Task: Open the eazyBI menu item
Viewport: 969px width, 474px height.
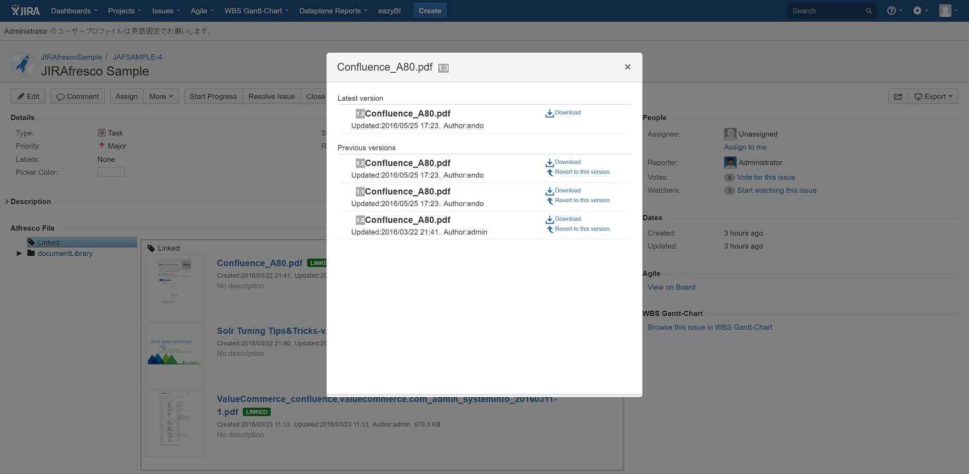Action: coord(389,11)
